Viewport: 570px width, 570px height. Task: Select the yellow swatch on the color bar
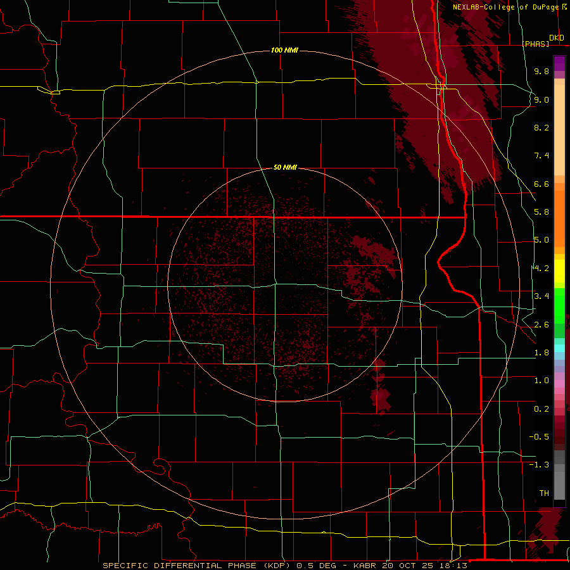(559, 271)
